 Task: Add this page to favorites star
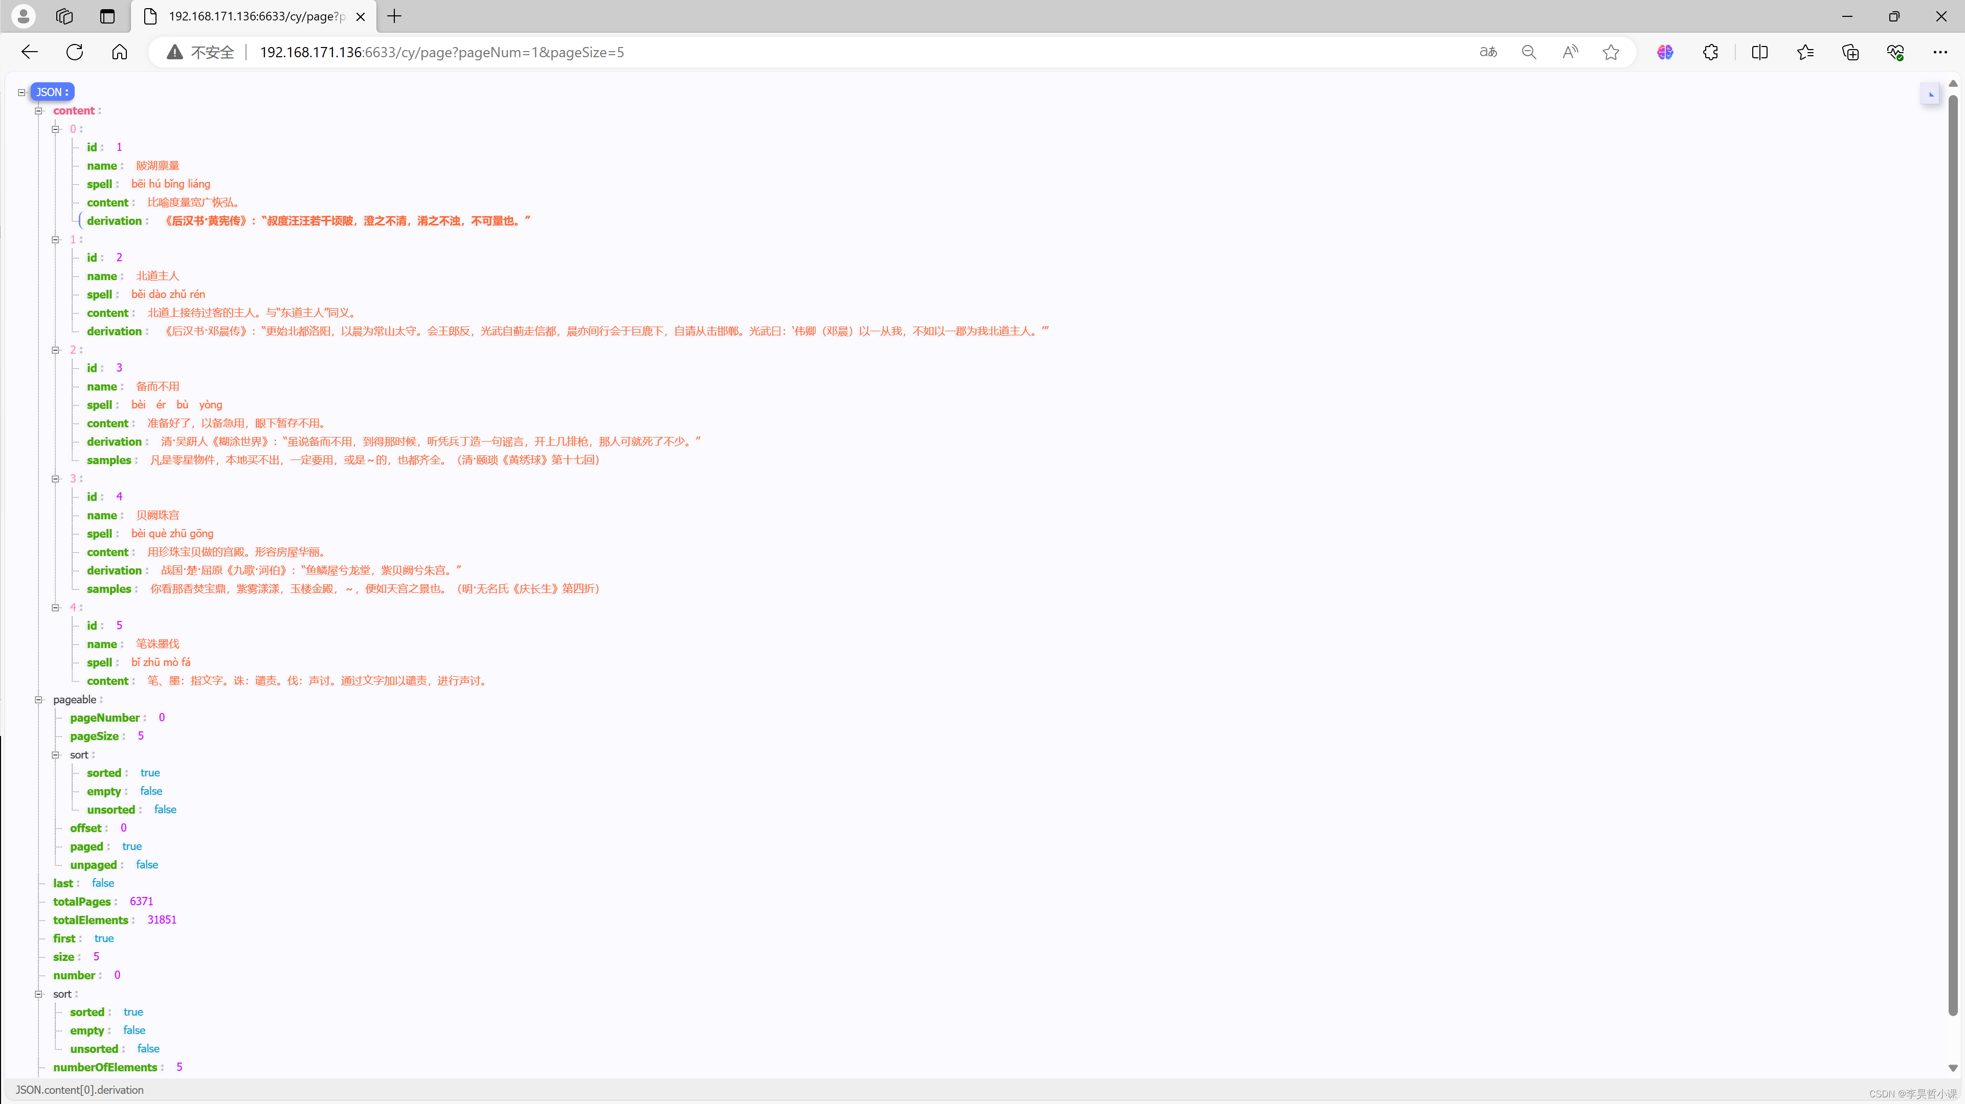(1611, 52)
